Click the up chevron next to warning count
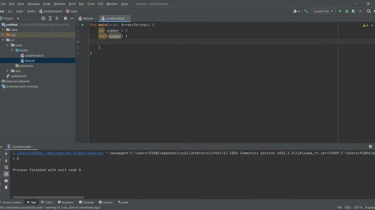 [x=372, y=25]
